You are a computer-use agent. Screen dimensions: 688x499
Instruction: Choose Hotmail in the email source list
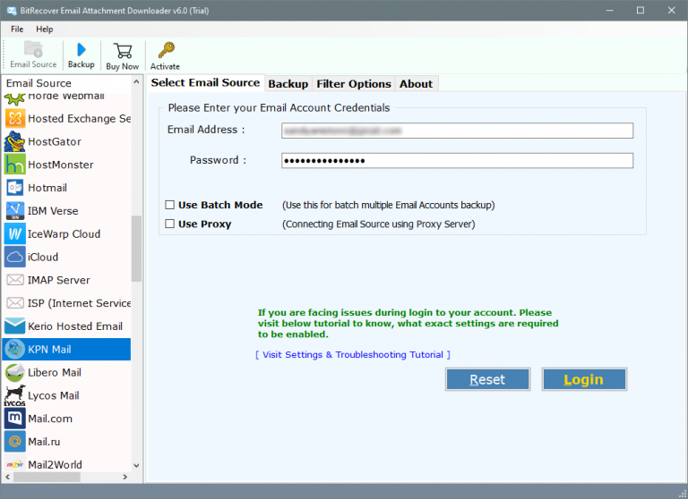pyautogui.click(x=47, y=188)
